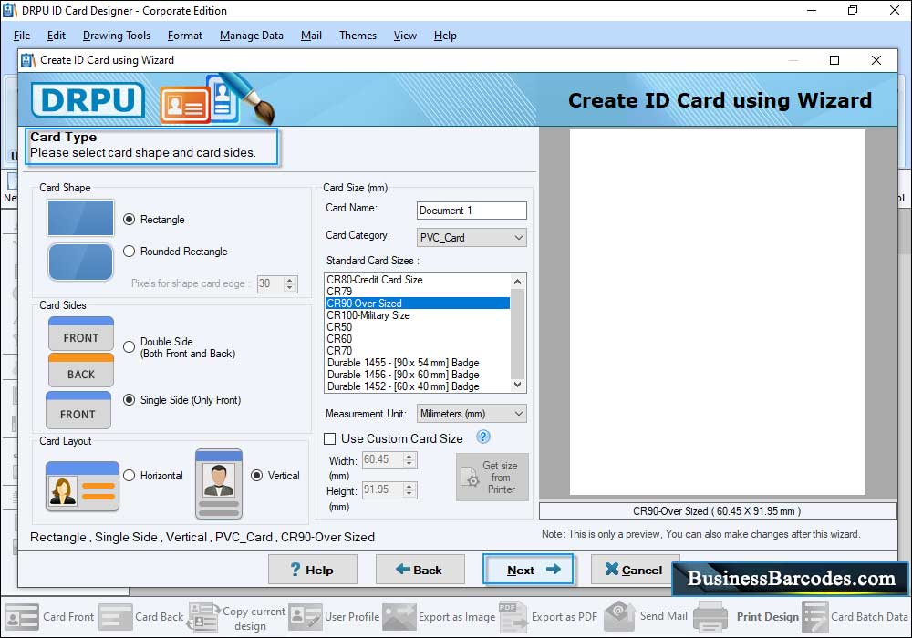This screenshot has width=912, height=638.
Task: Open the Card Category PVC_Card dropdown
Action: click(x=472, y=238)
